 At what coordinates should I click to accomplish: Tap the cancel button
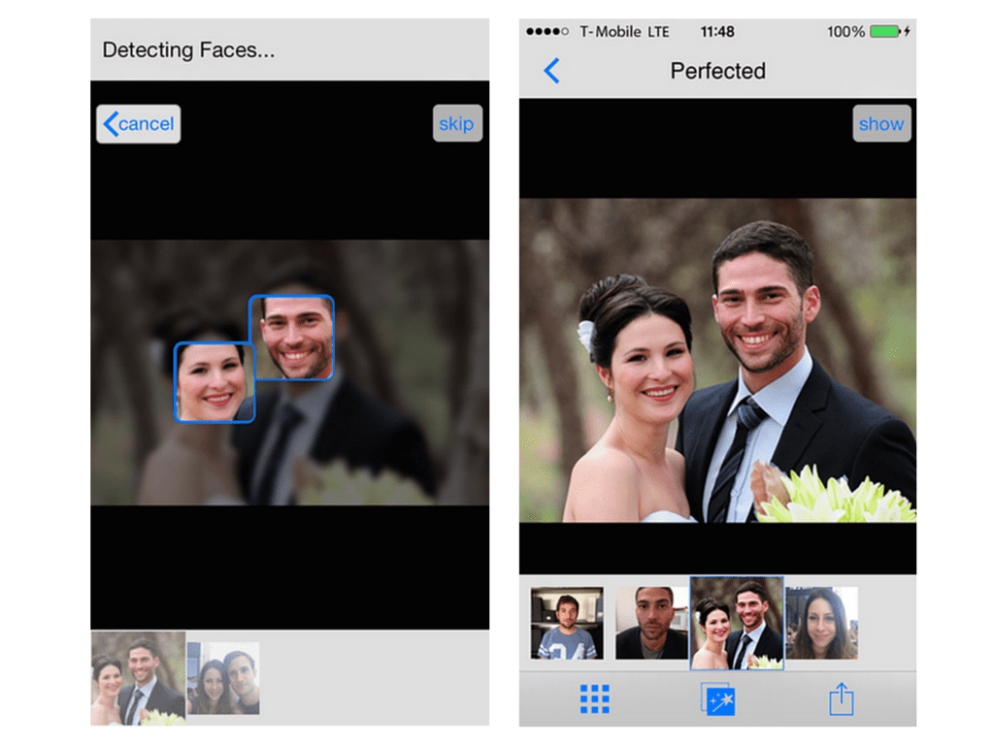pos(138,124)
